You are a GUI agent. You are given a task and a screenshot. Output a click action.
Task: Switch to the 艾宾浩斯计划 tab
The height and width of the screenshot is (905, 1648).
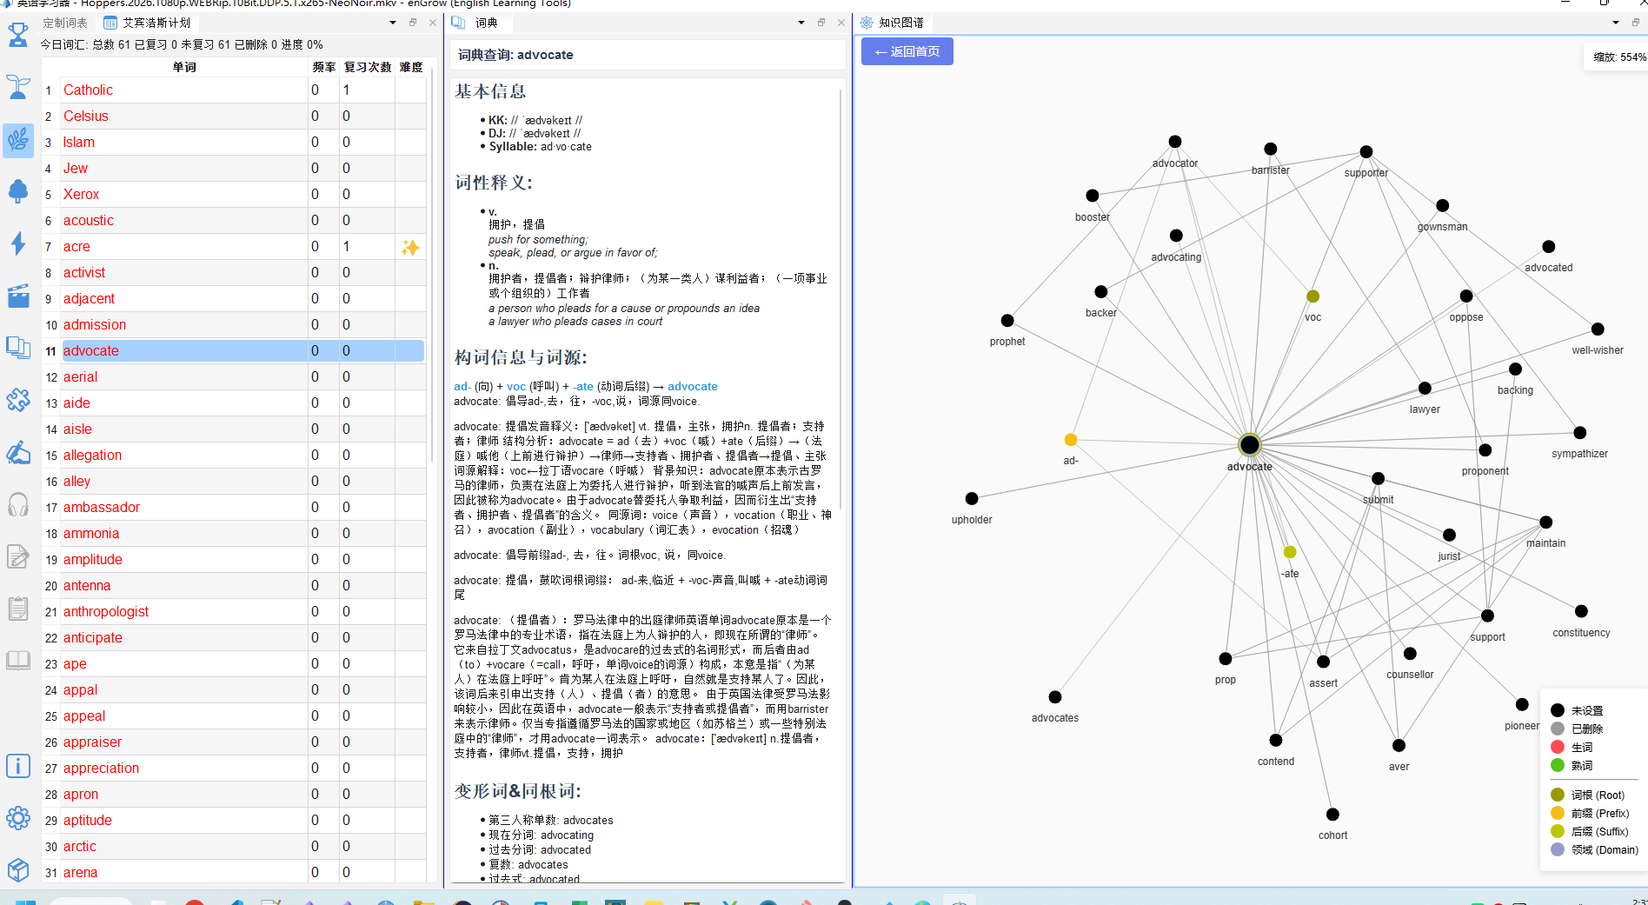147,23
